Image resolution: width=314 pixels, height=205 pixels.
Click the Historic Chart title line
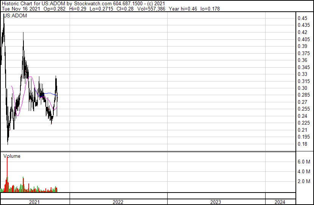[83, 4]
